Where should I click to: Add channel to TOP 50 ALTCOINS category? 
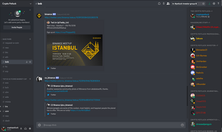click(x=30, y=79)
